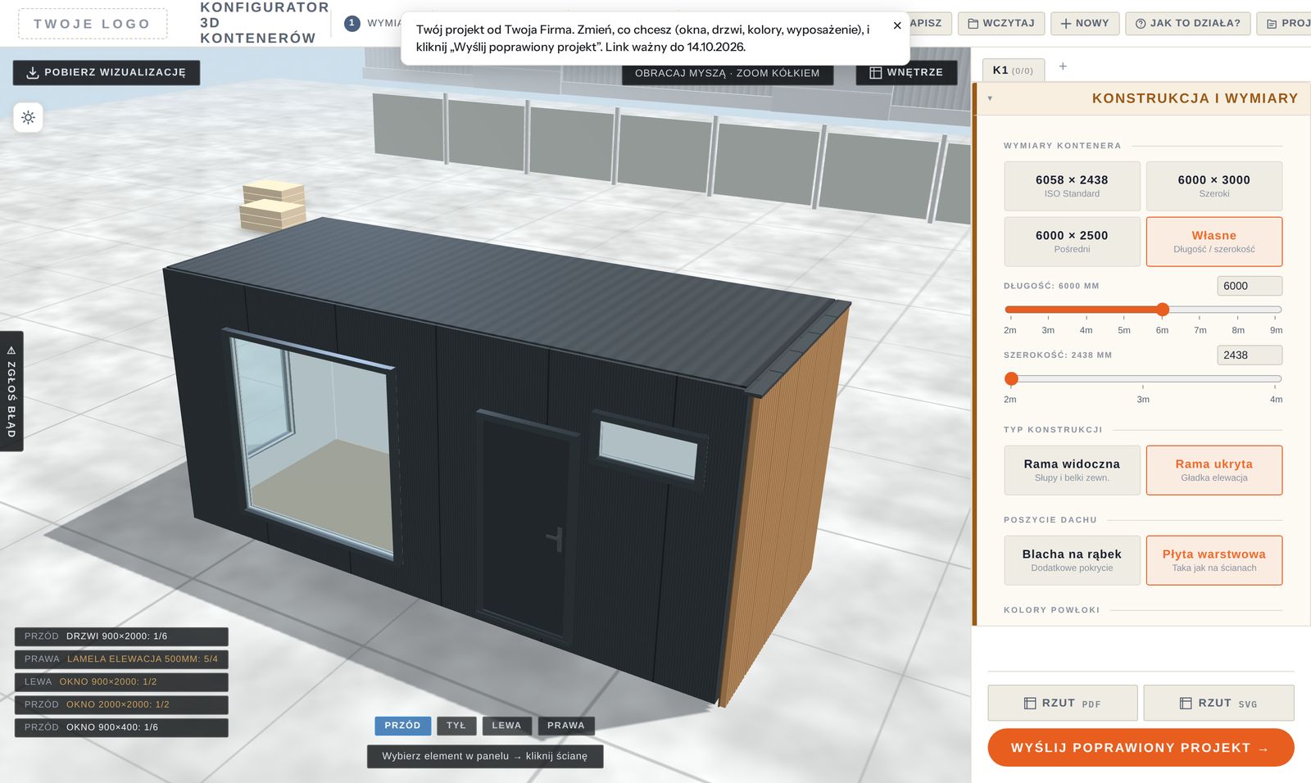Expand the Okno 2000×2000 element entry
The width and height of the screenshot is (1311, 783).
pyautogui.click(x=121, y=705)
